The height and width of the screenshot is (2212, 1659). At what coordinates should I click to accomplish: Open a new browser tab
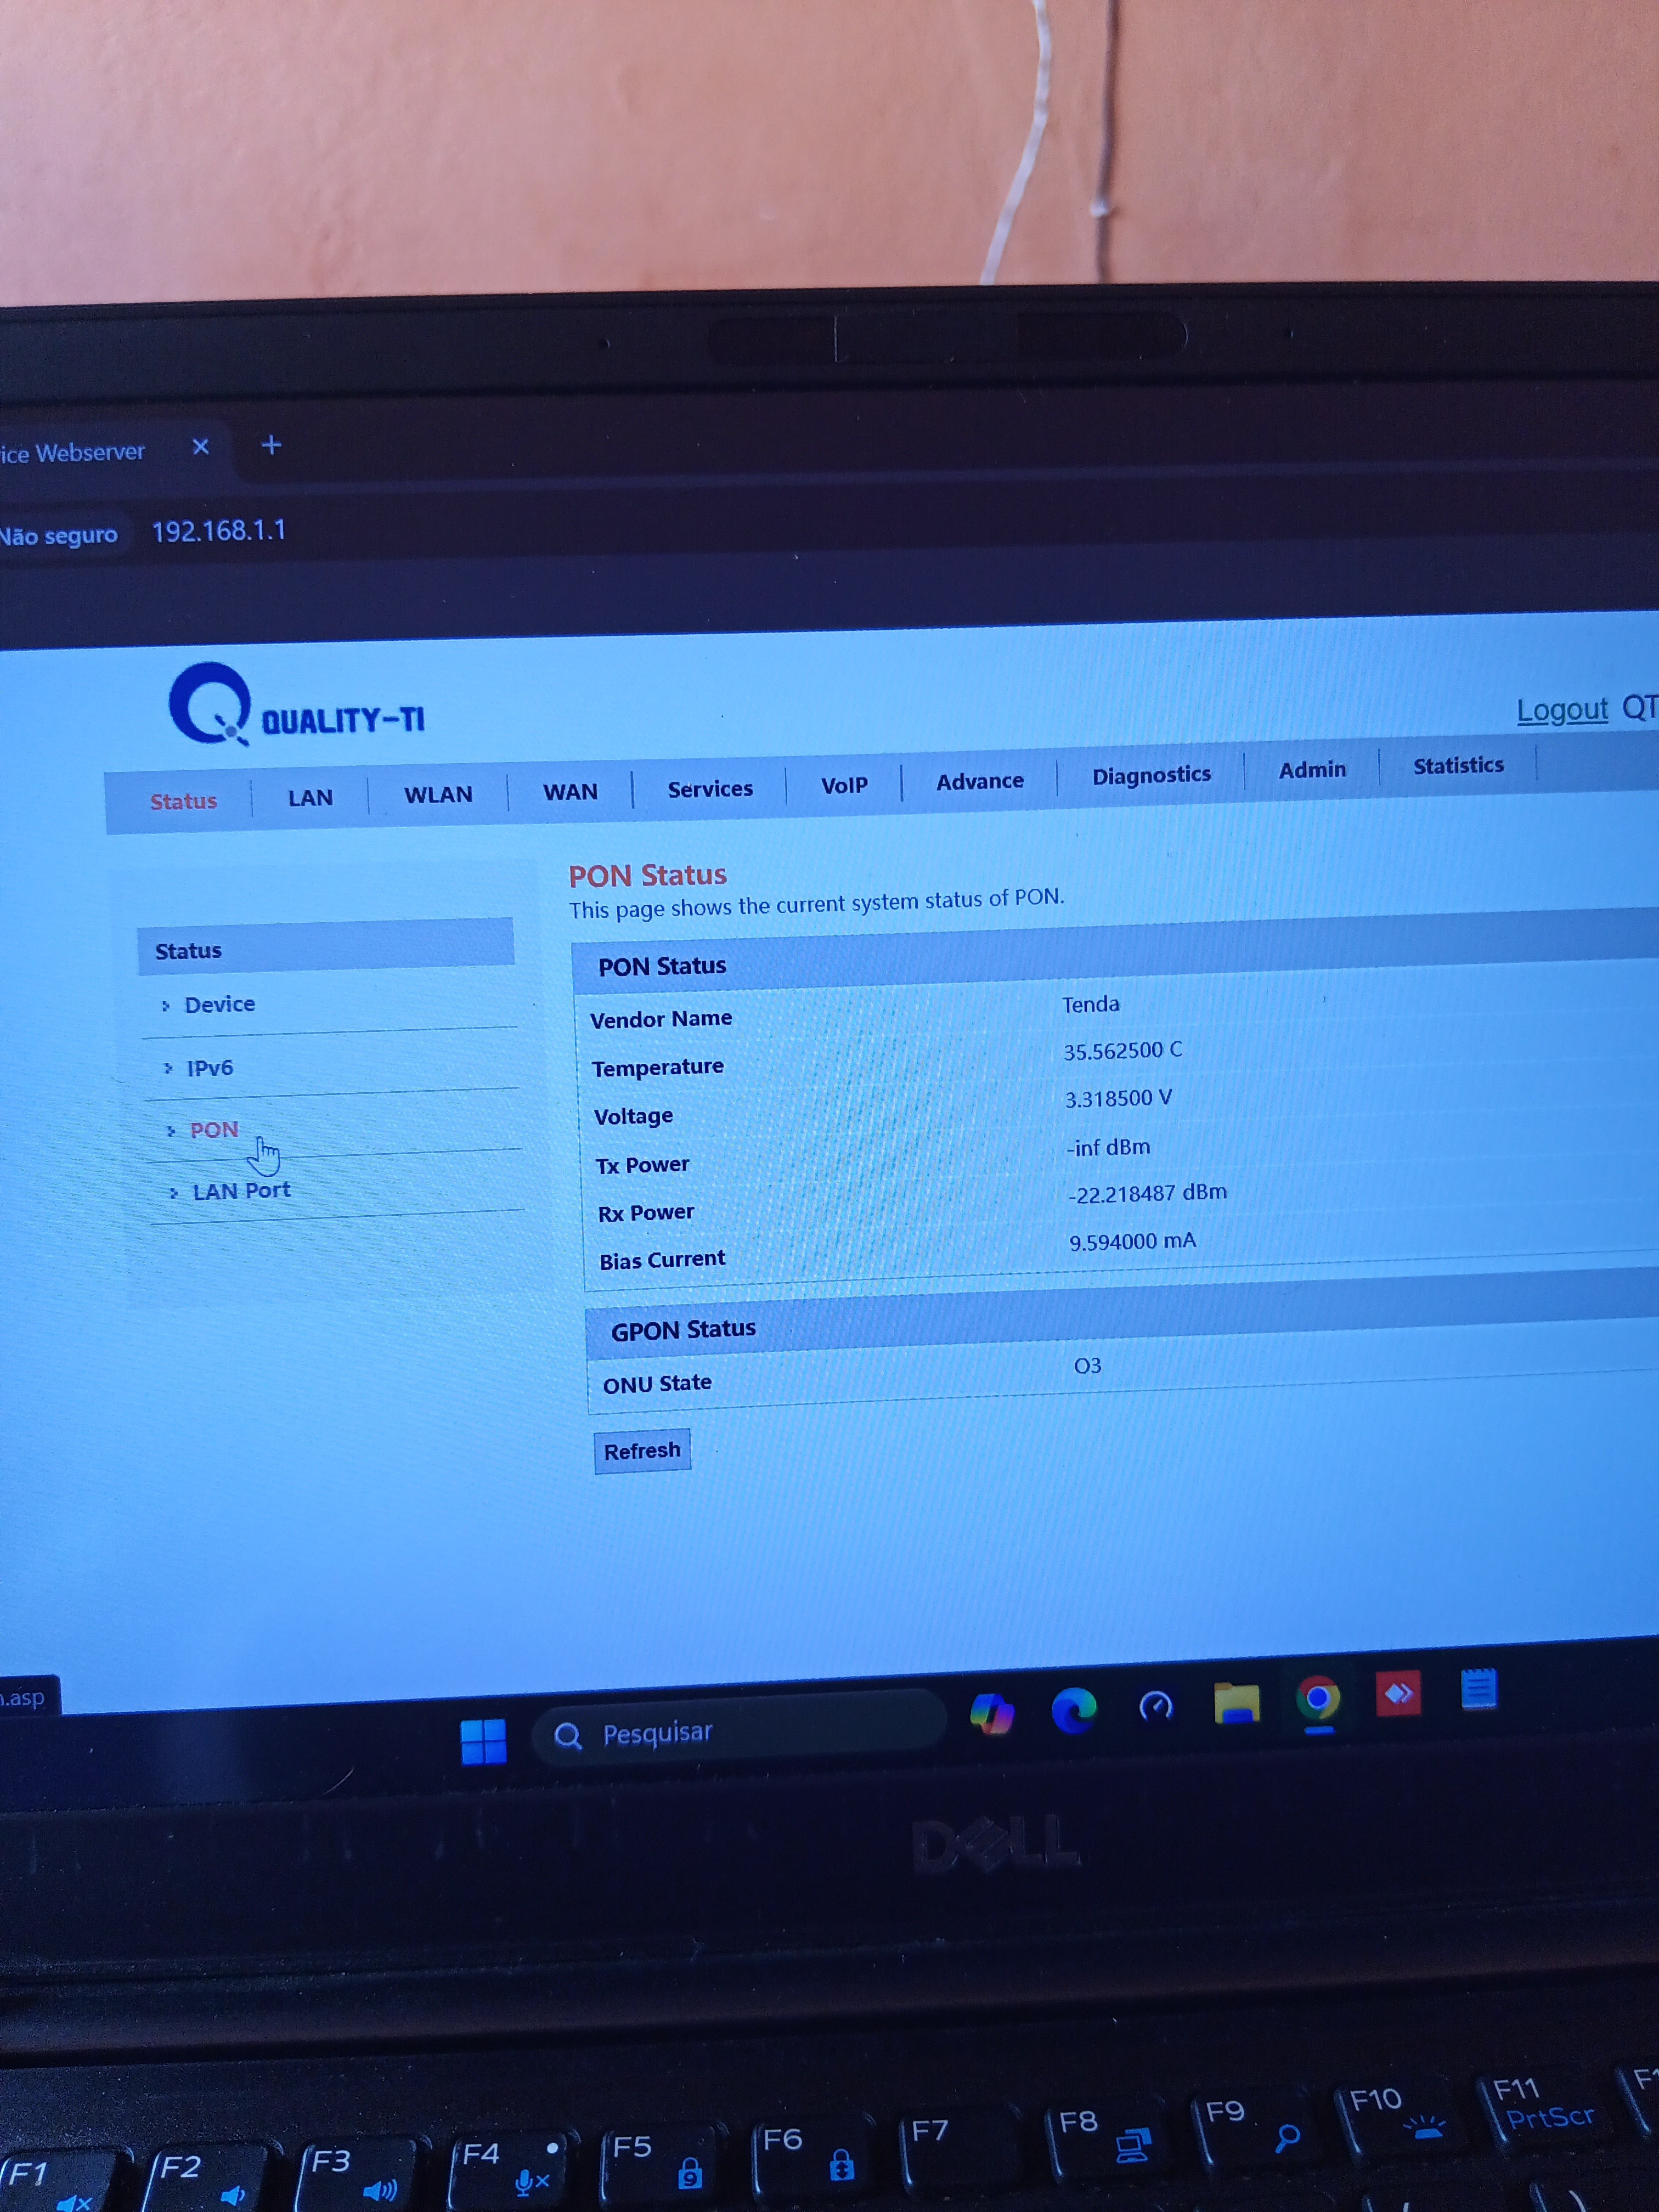(x=271, y=444)
